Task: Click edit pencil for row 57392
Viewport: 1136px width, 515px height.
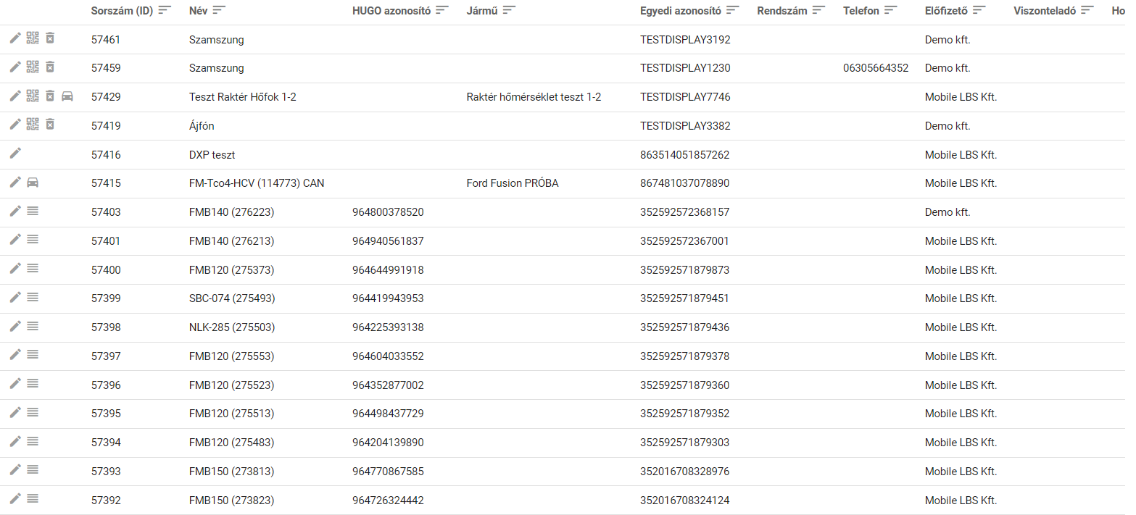Action: tap(15, 498)
